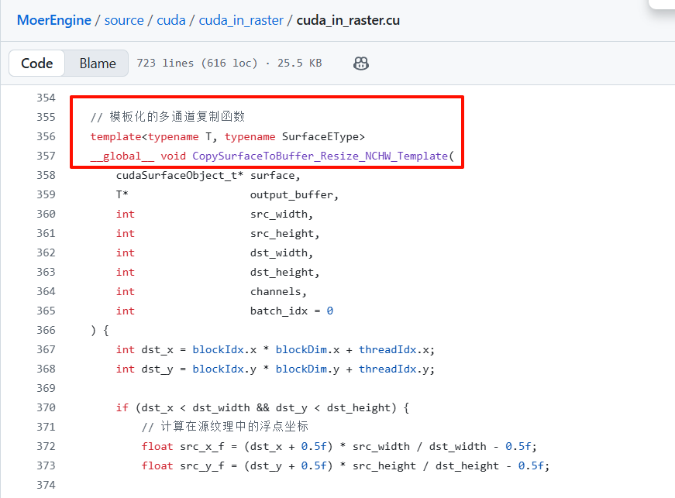Navigate to the source folder breadcrumb

click(x=124, y=20)
